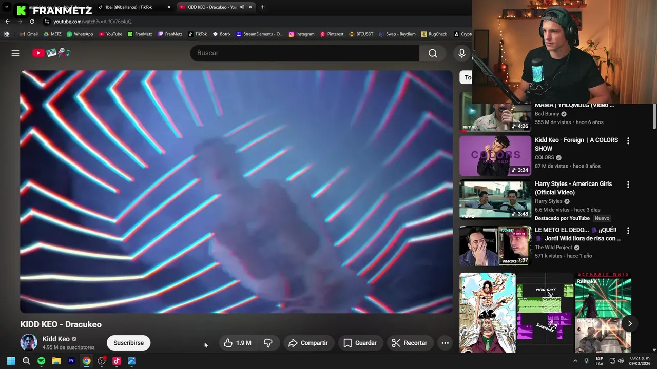Screen dimensions: 657x369
Task: Like the video (1.9 M thumbs up)
Action: 237,343
